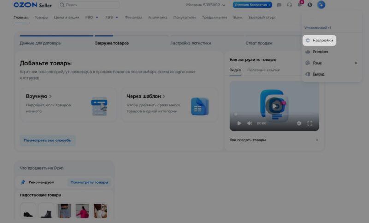
Task: Click Посмотреть товары button
Action: (x=89, y=182)
